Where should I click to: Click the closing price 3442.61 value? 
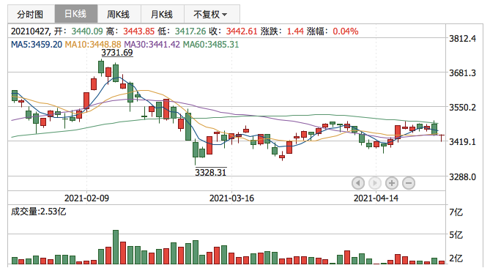pos(242,31)
